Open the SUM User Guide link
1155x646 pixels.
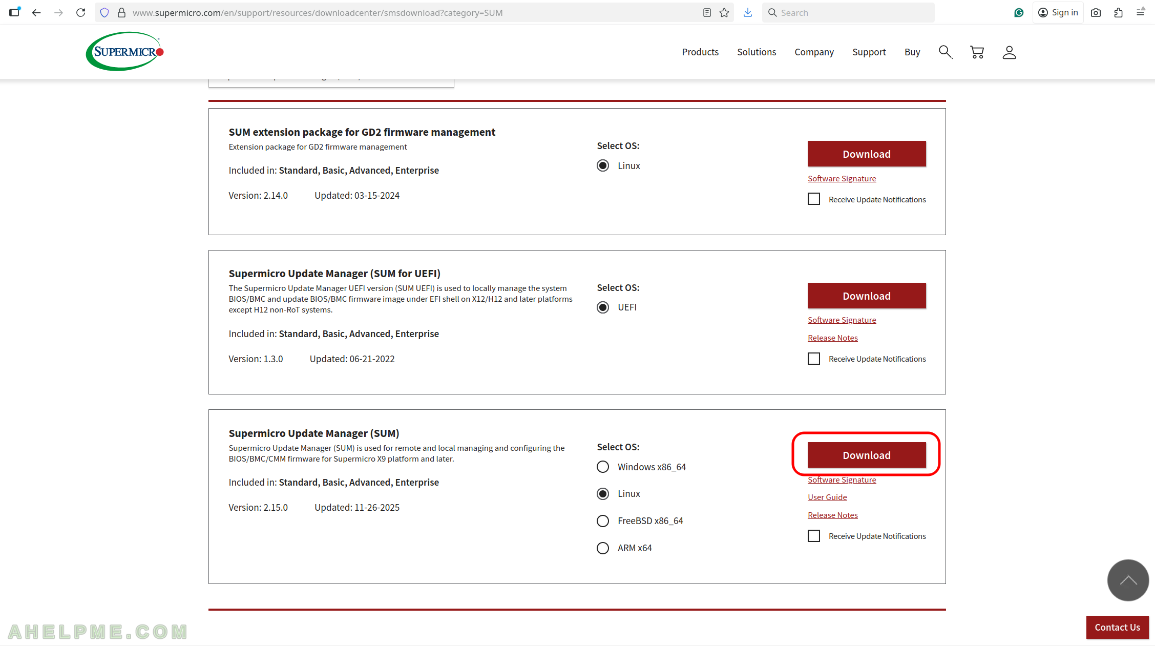click(827, 497)
